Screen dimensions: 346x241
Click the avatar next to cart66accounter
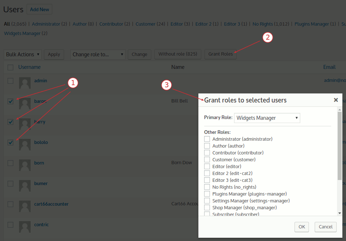[24, 206]
